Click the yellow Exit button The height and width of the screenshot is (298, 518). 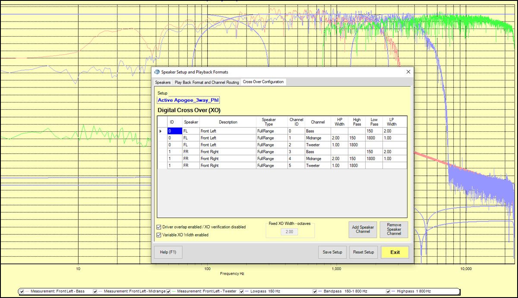(x=395, y=252)
